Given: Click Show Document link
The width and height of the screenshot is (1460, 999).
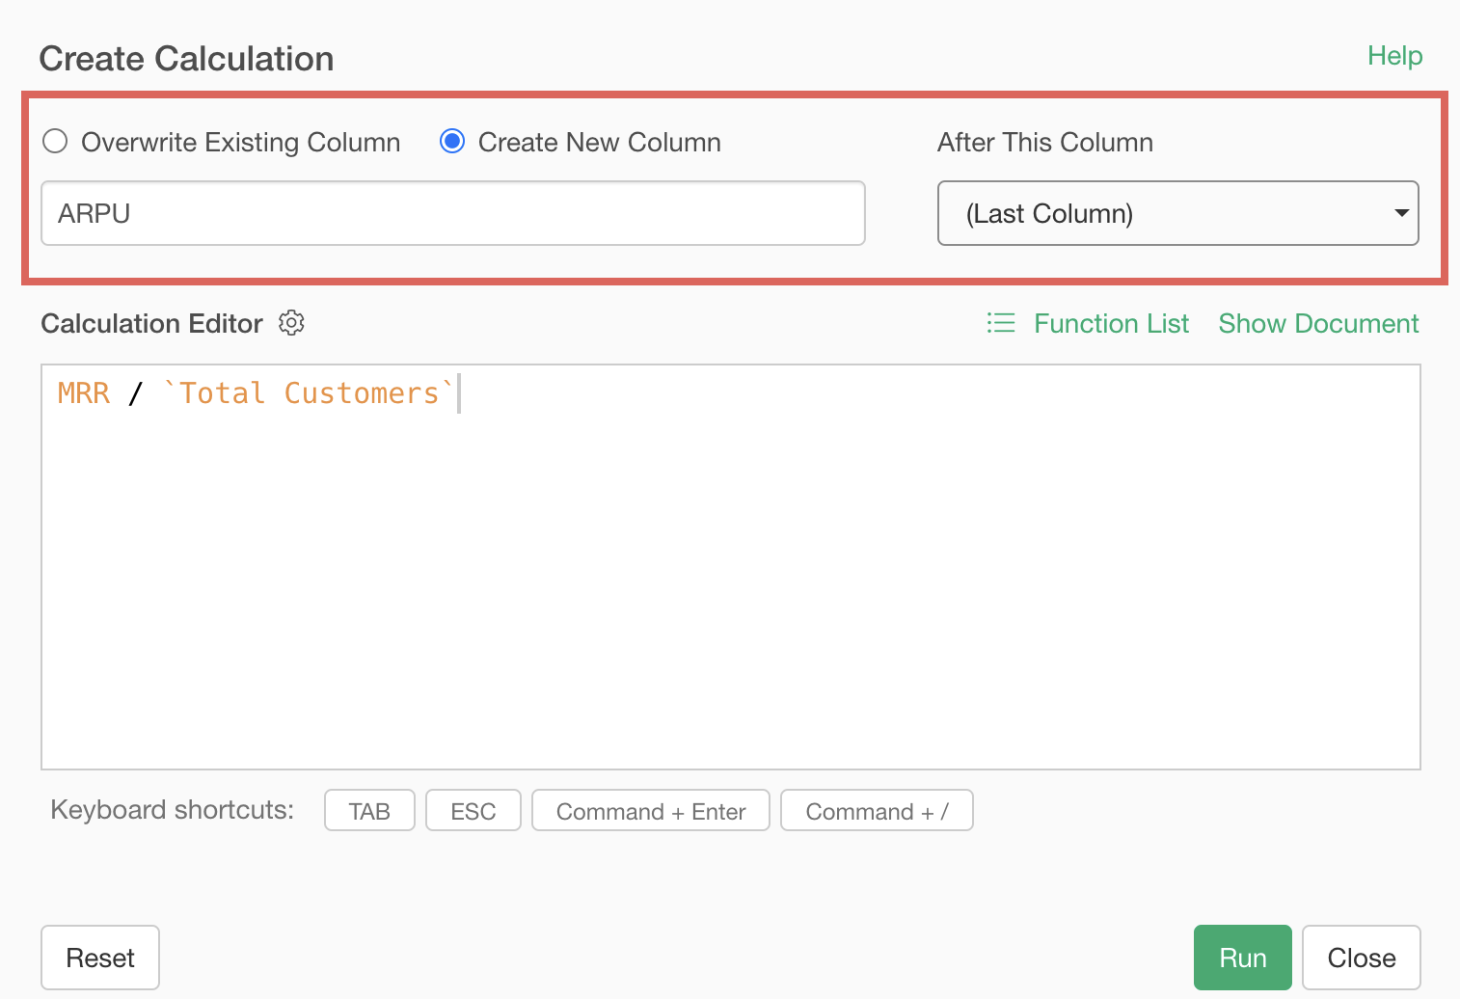Looking at the screenshot, I should (1318, 323).
